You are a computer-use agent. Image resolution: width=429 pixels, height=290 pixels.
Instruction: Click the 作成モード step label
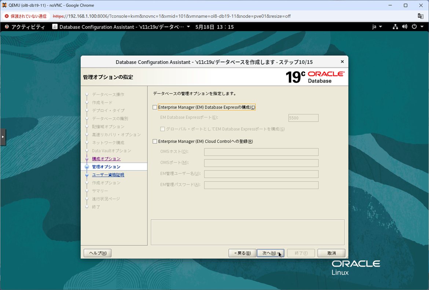(102, 102)
